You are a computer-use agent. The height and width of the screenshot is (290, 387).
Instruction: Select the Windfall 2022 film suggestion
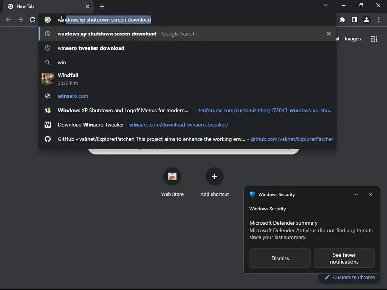187,79
